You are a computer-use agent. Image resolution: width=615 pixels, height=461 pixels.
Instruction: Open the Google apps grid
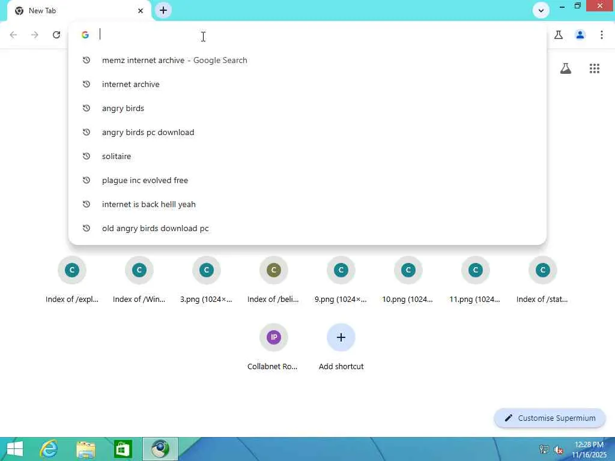tap(595, 68)
